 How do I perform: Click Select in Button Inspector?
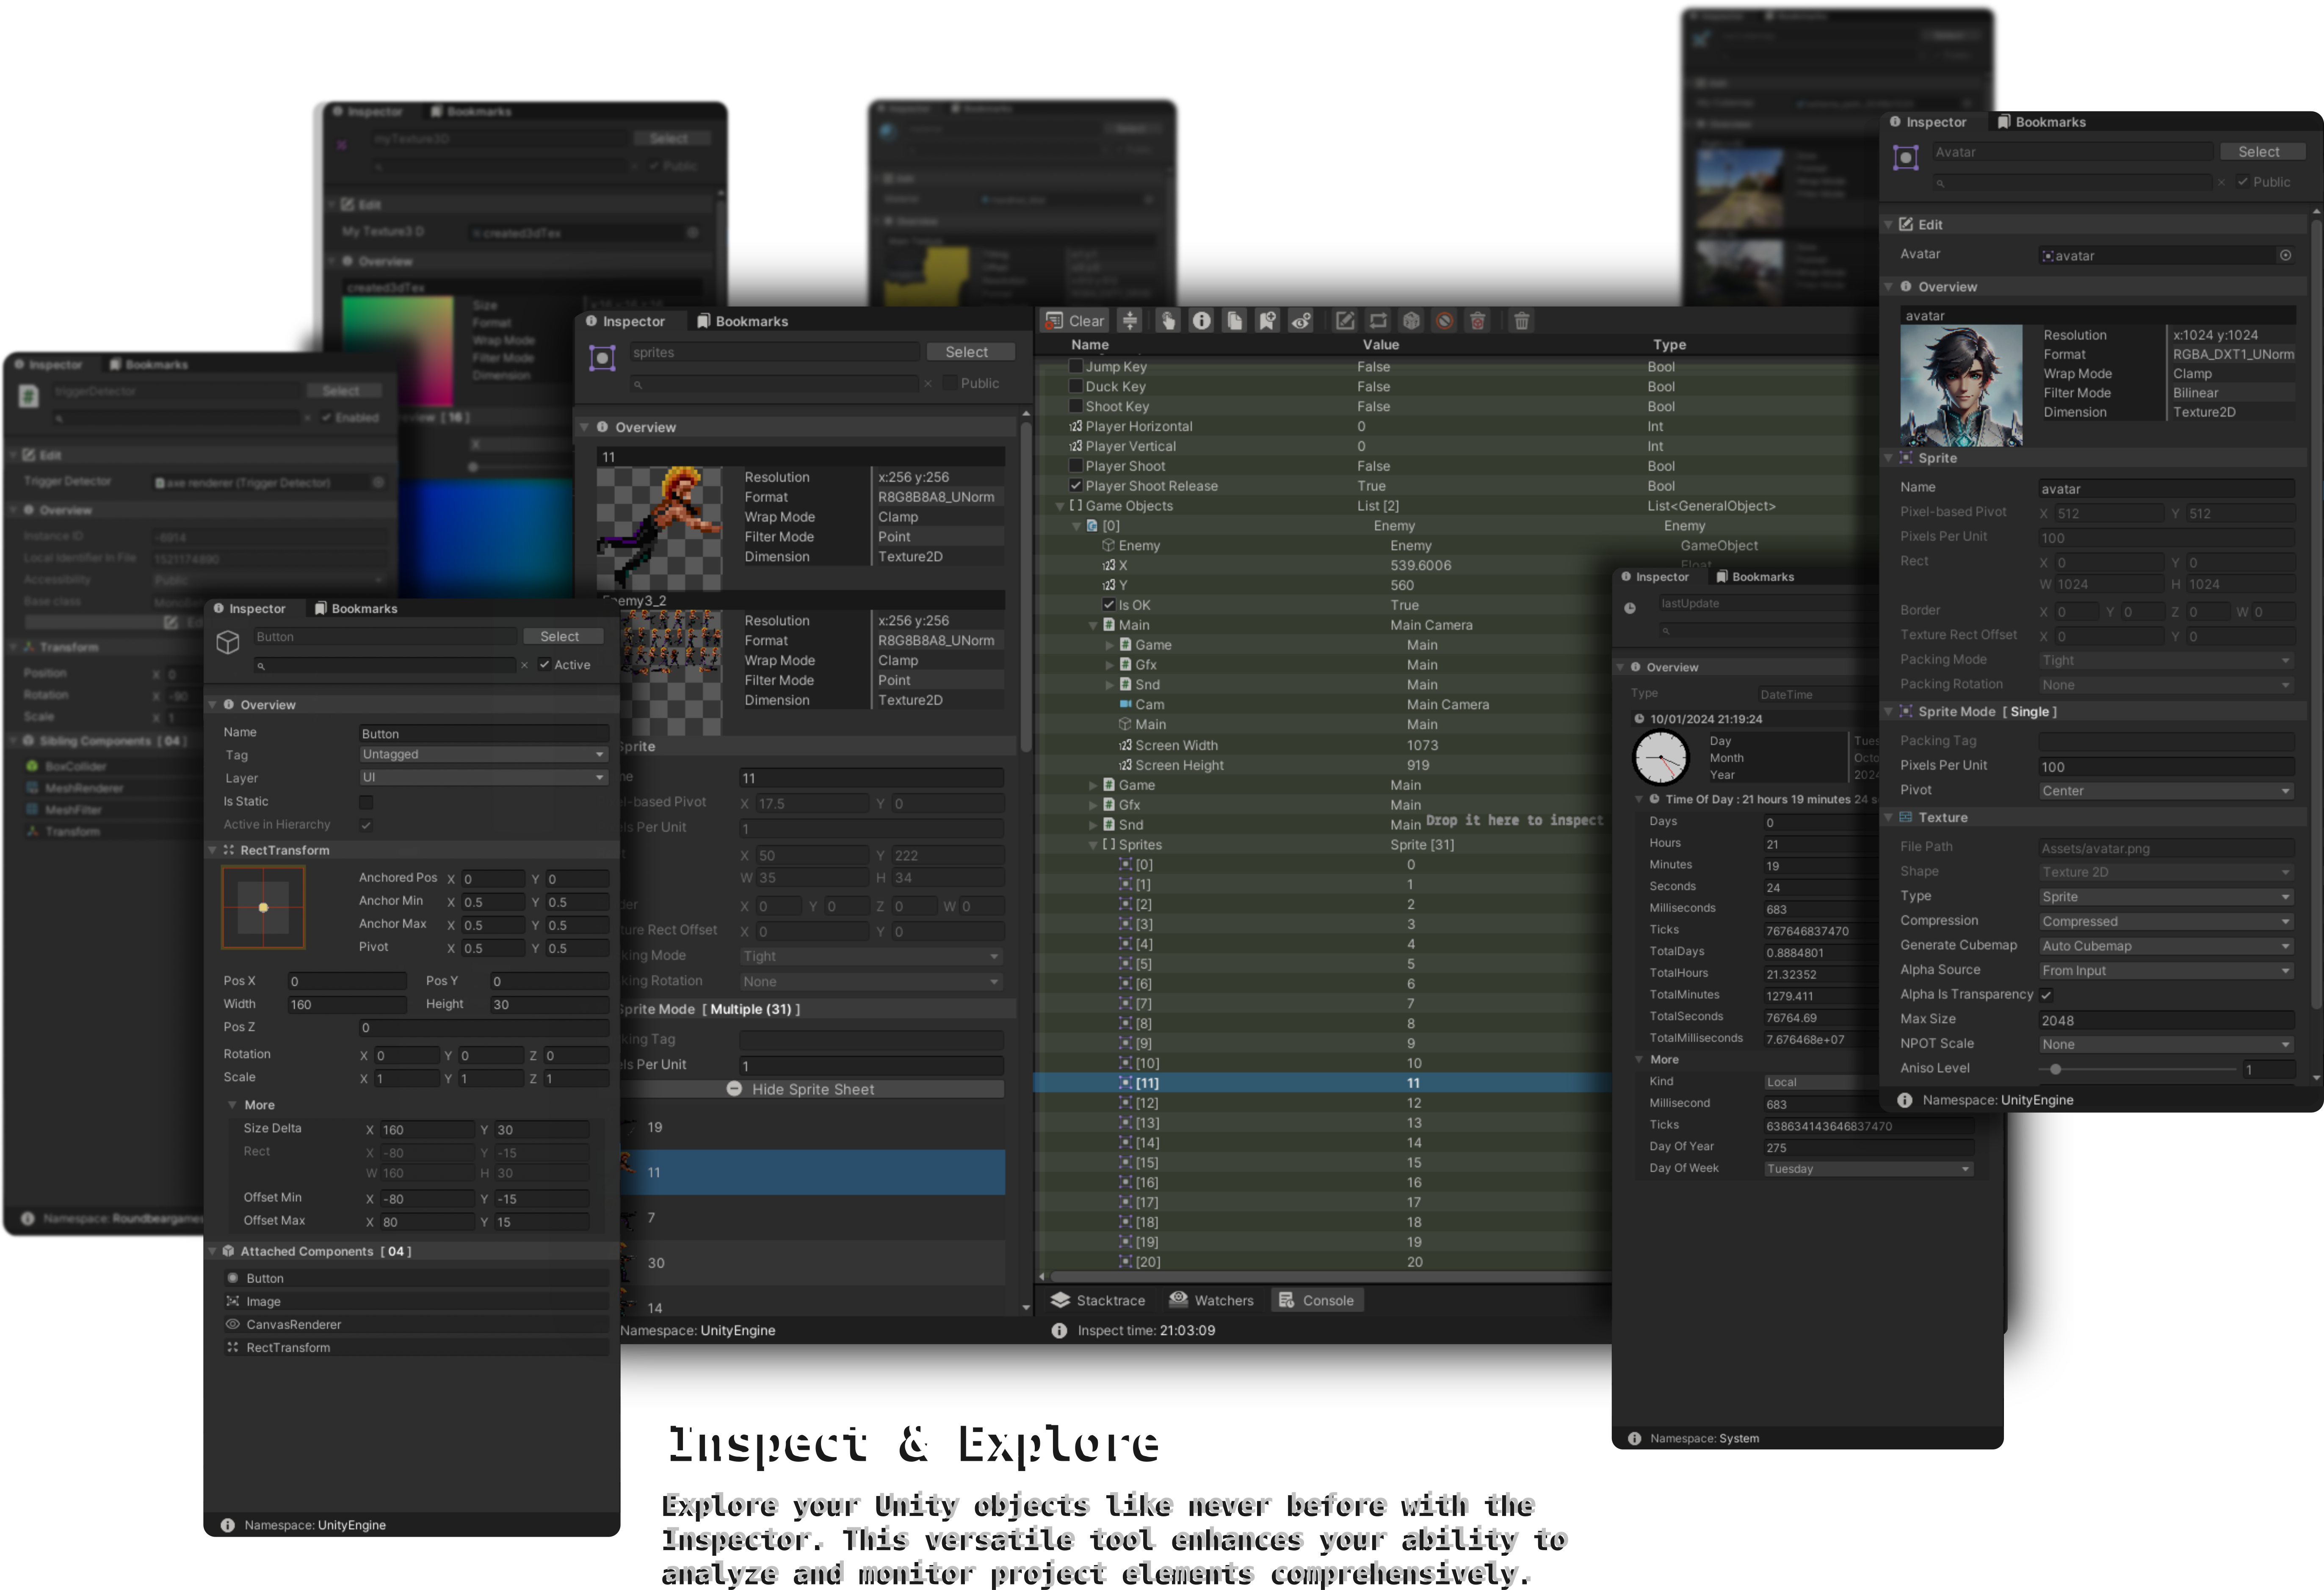pyautogui.click(x=563, y=637)
